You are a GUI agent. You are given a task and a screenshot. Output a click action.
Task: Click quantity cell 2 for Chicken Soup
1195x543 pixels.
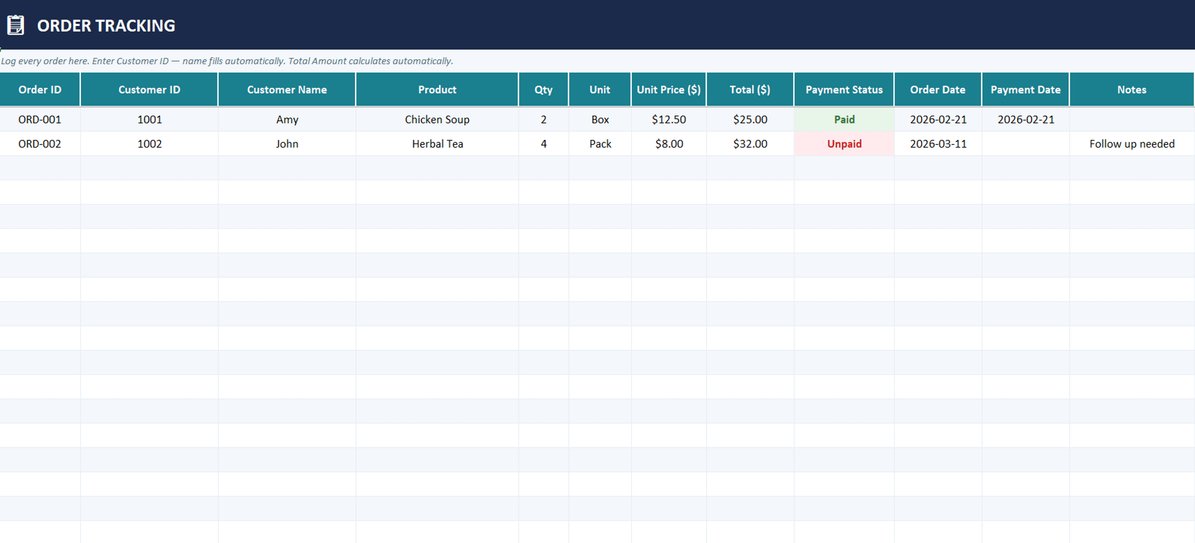click(x=544, y=119)
